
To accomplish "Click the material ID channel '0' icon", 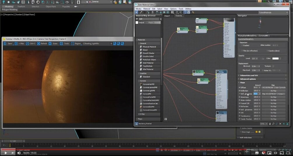I will click(x=172, y=12).
